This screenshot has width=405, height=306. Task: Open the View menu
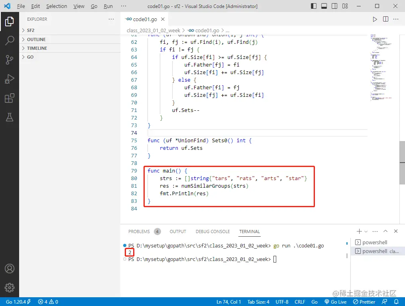point(79,6)
